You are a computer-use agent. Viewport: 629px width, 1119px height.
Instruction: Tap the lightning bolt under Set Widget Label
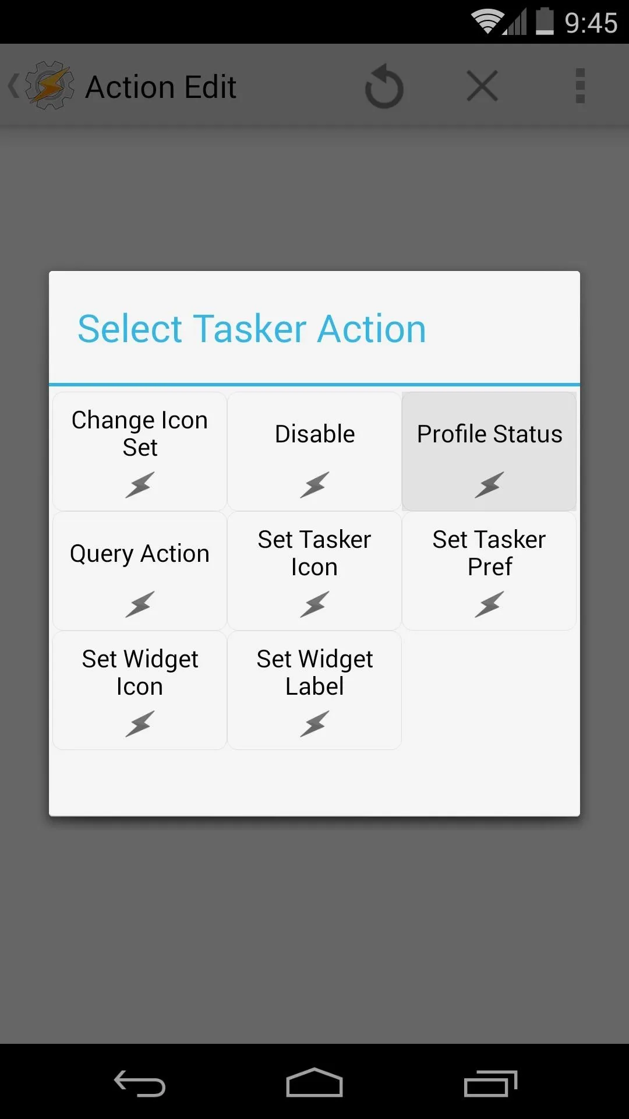(314, 724)
